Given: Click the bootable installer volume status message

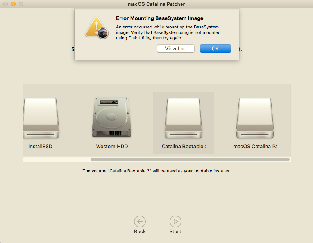Looking at the screenshot, I should 156,171.
